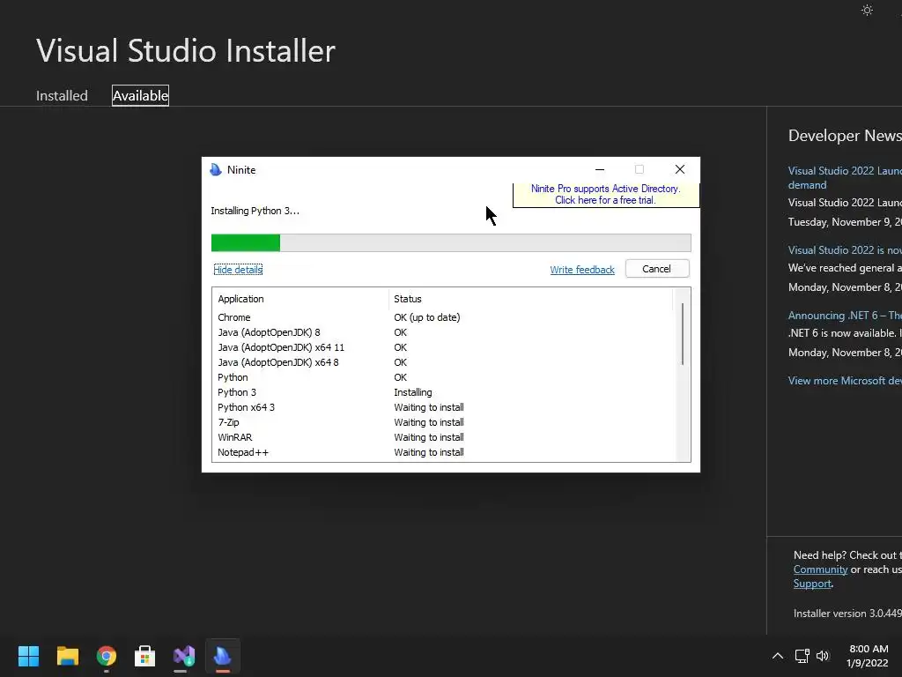The height and width of the screenshot is (677, 902).
Task: Open File Explorer from the taskbar
Action: pyautogui.click(x=67, y=656)
